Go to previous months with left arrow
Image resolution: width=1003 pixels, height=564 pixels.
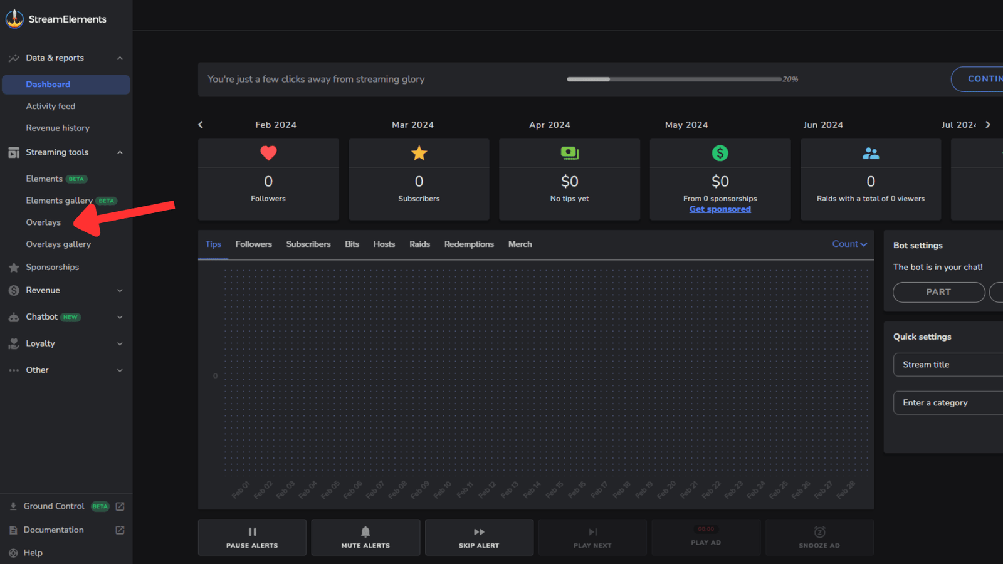[201, 125]
